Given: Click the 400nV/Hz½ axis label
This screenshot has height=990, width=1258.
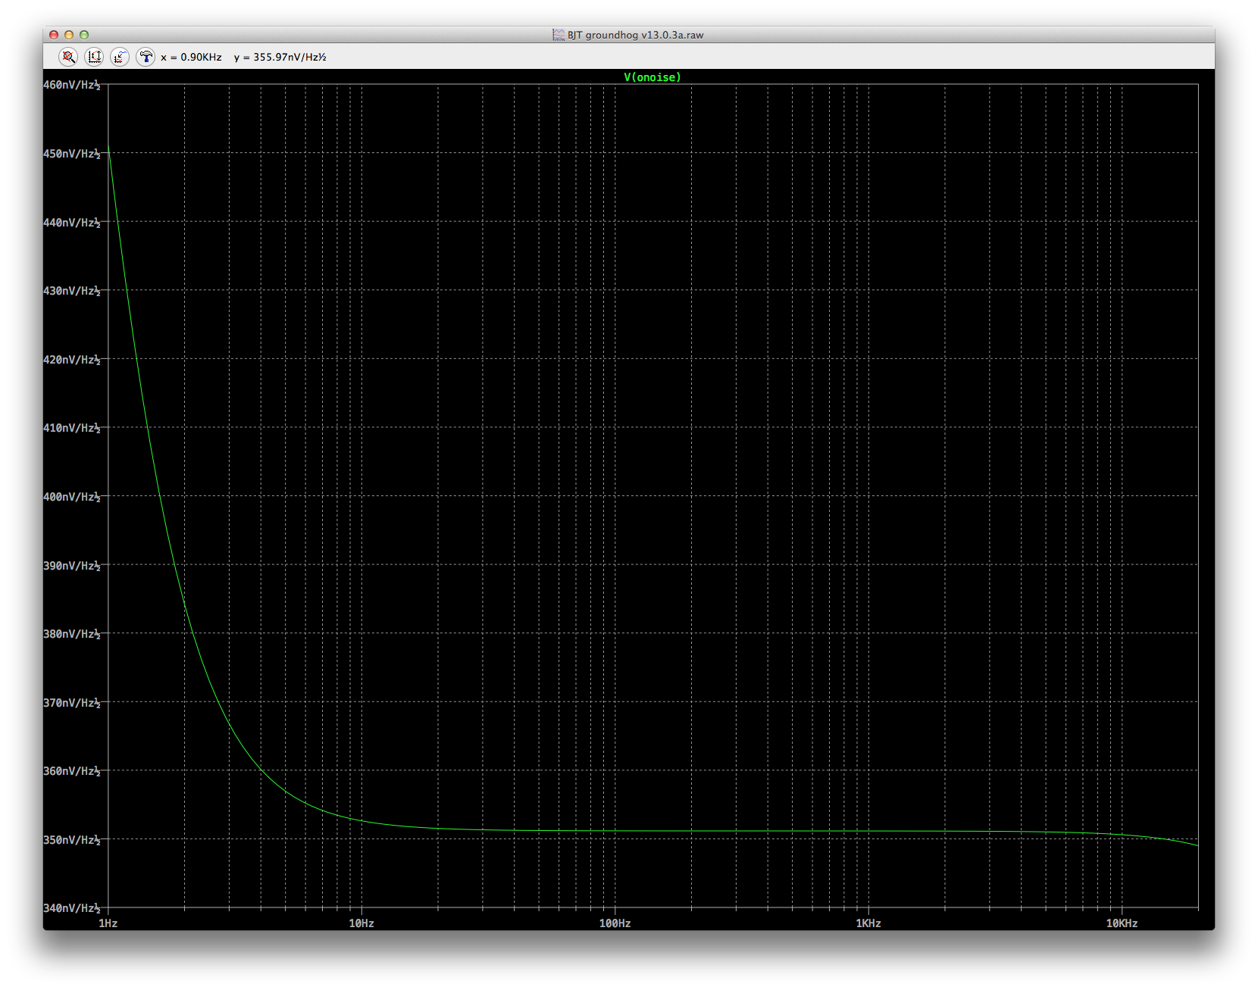Looking at the screenshot, I should click(72, 497).
